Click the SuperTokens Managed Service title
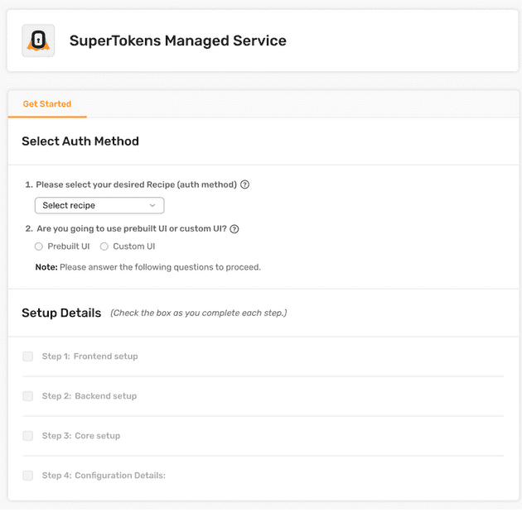 [177, 41]
